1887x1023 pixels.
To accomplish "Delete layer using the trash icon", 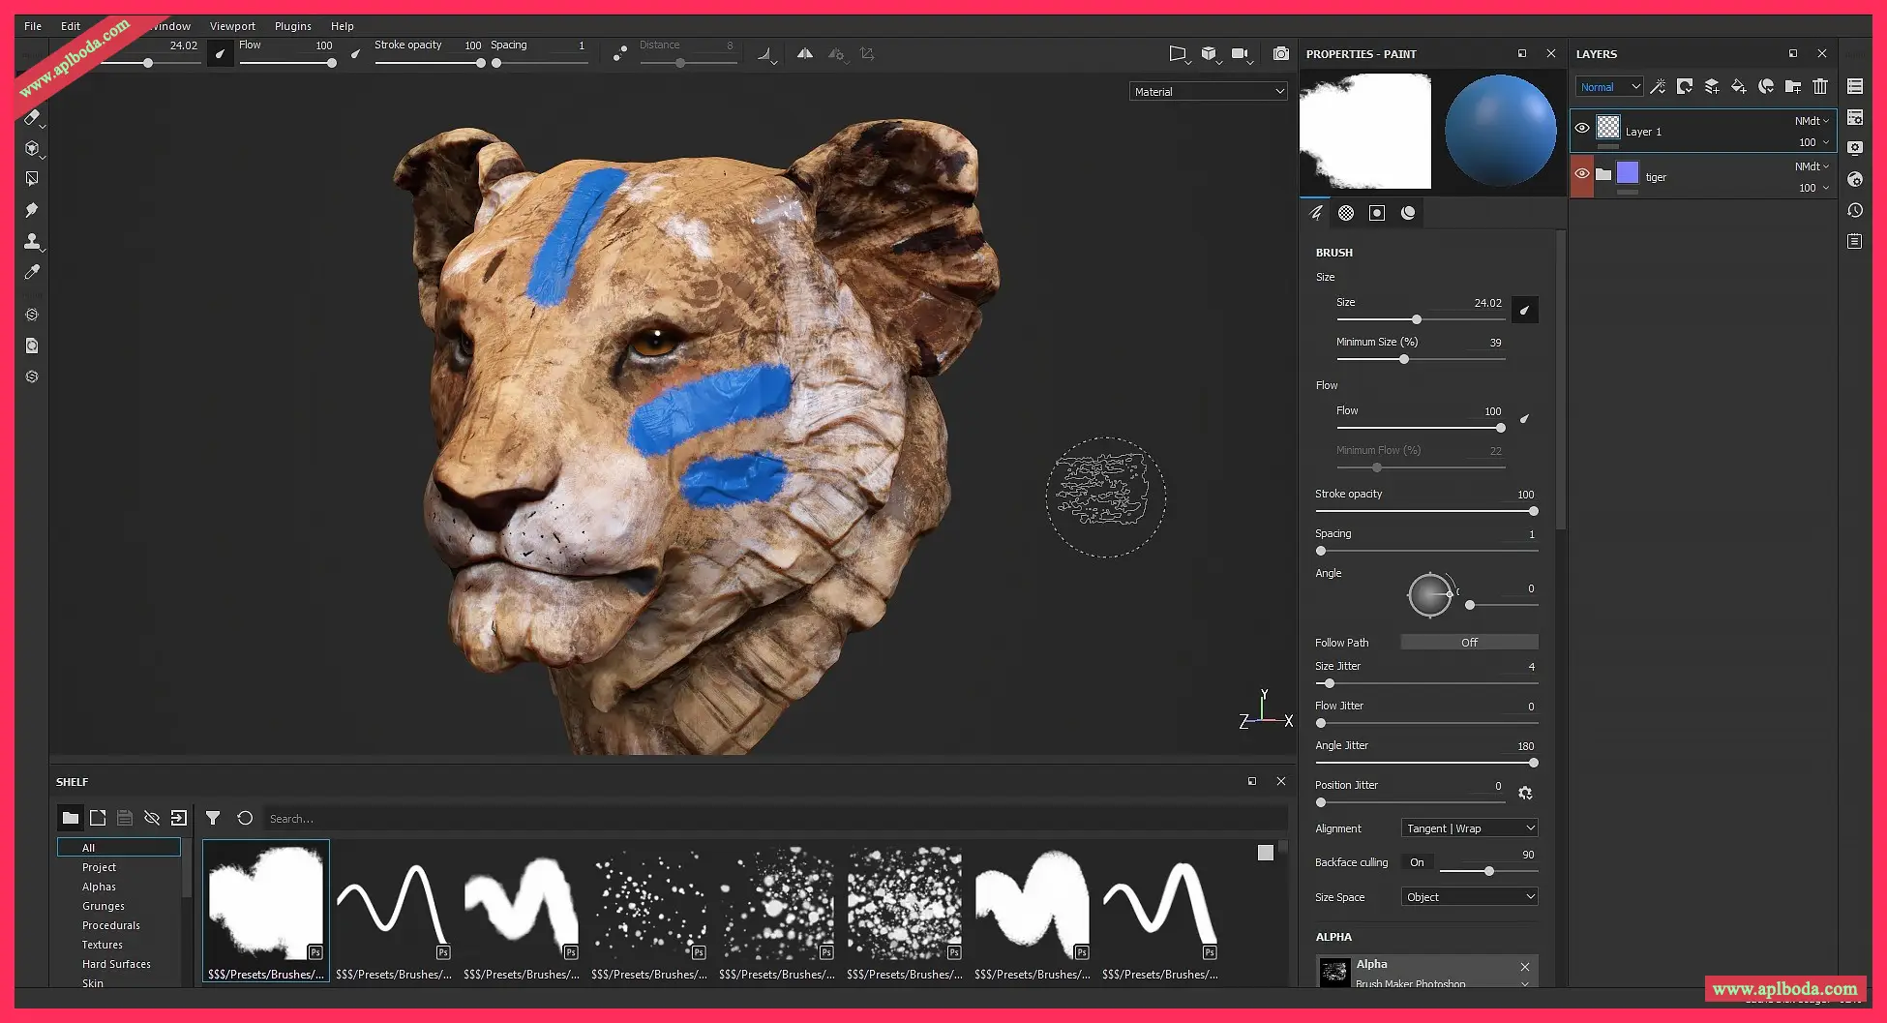I will coord(1820,87).
